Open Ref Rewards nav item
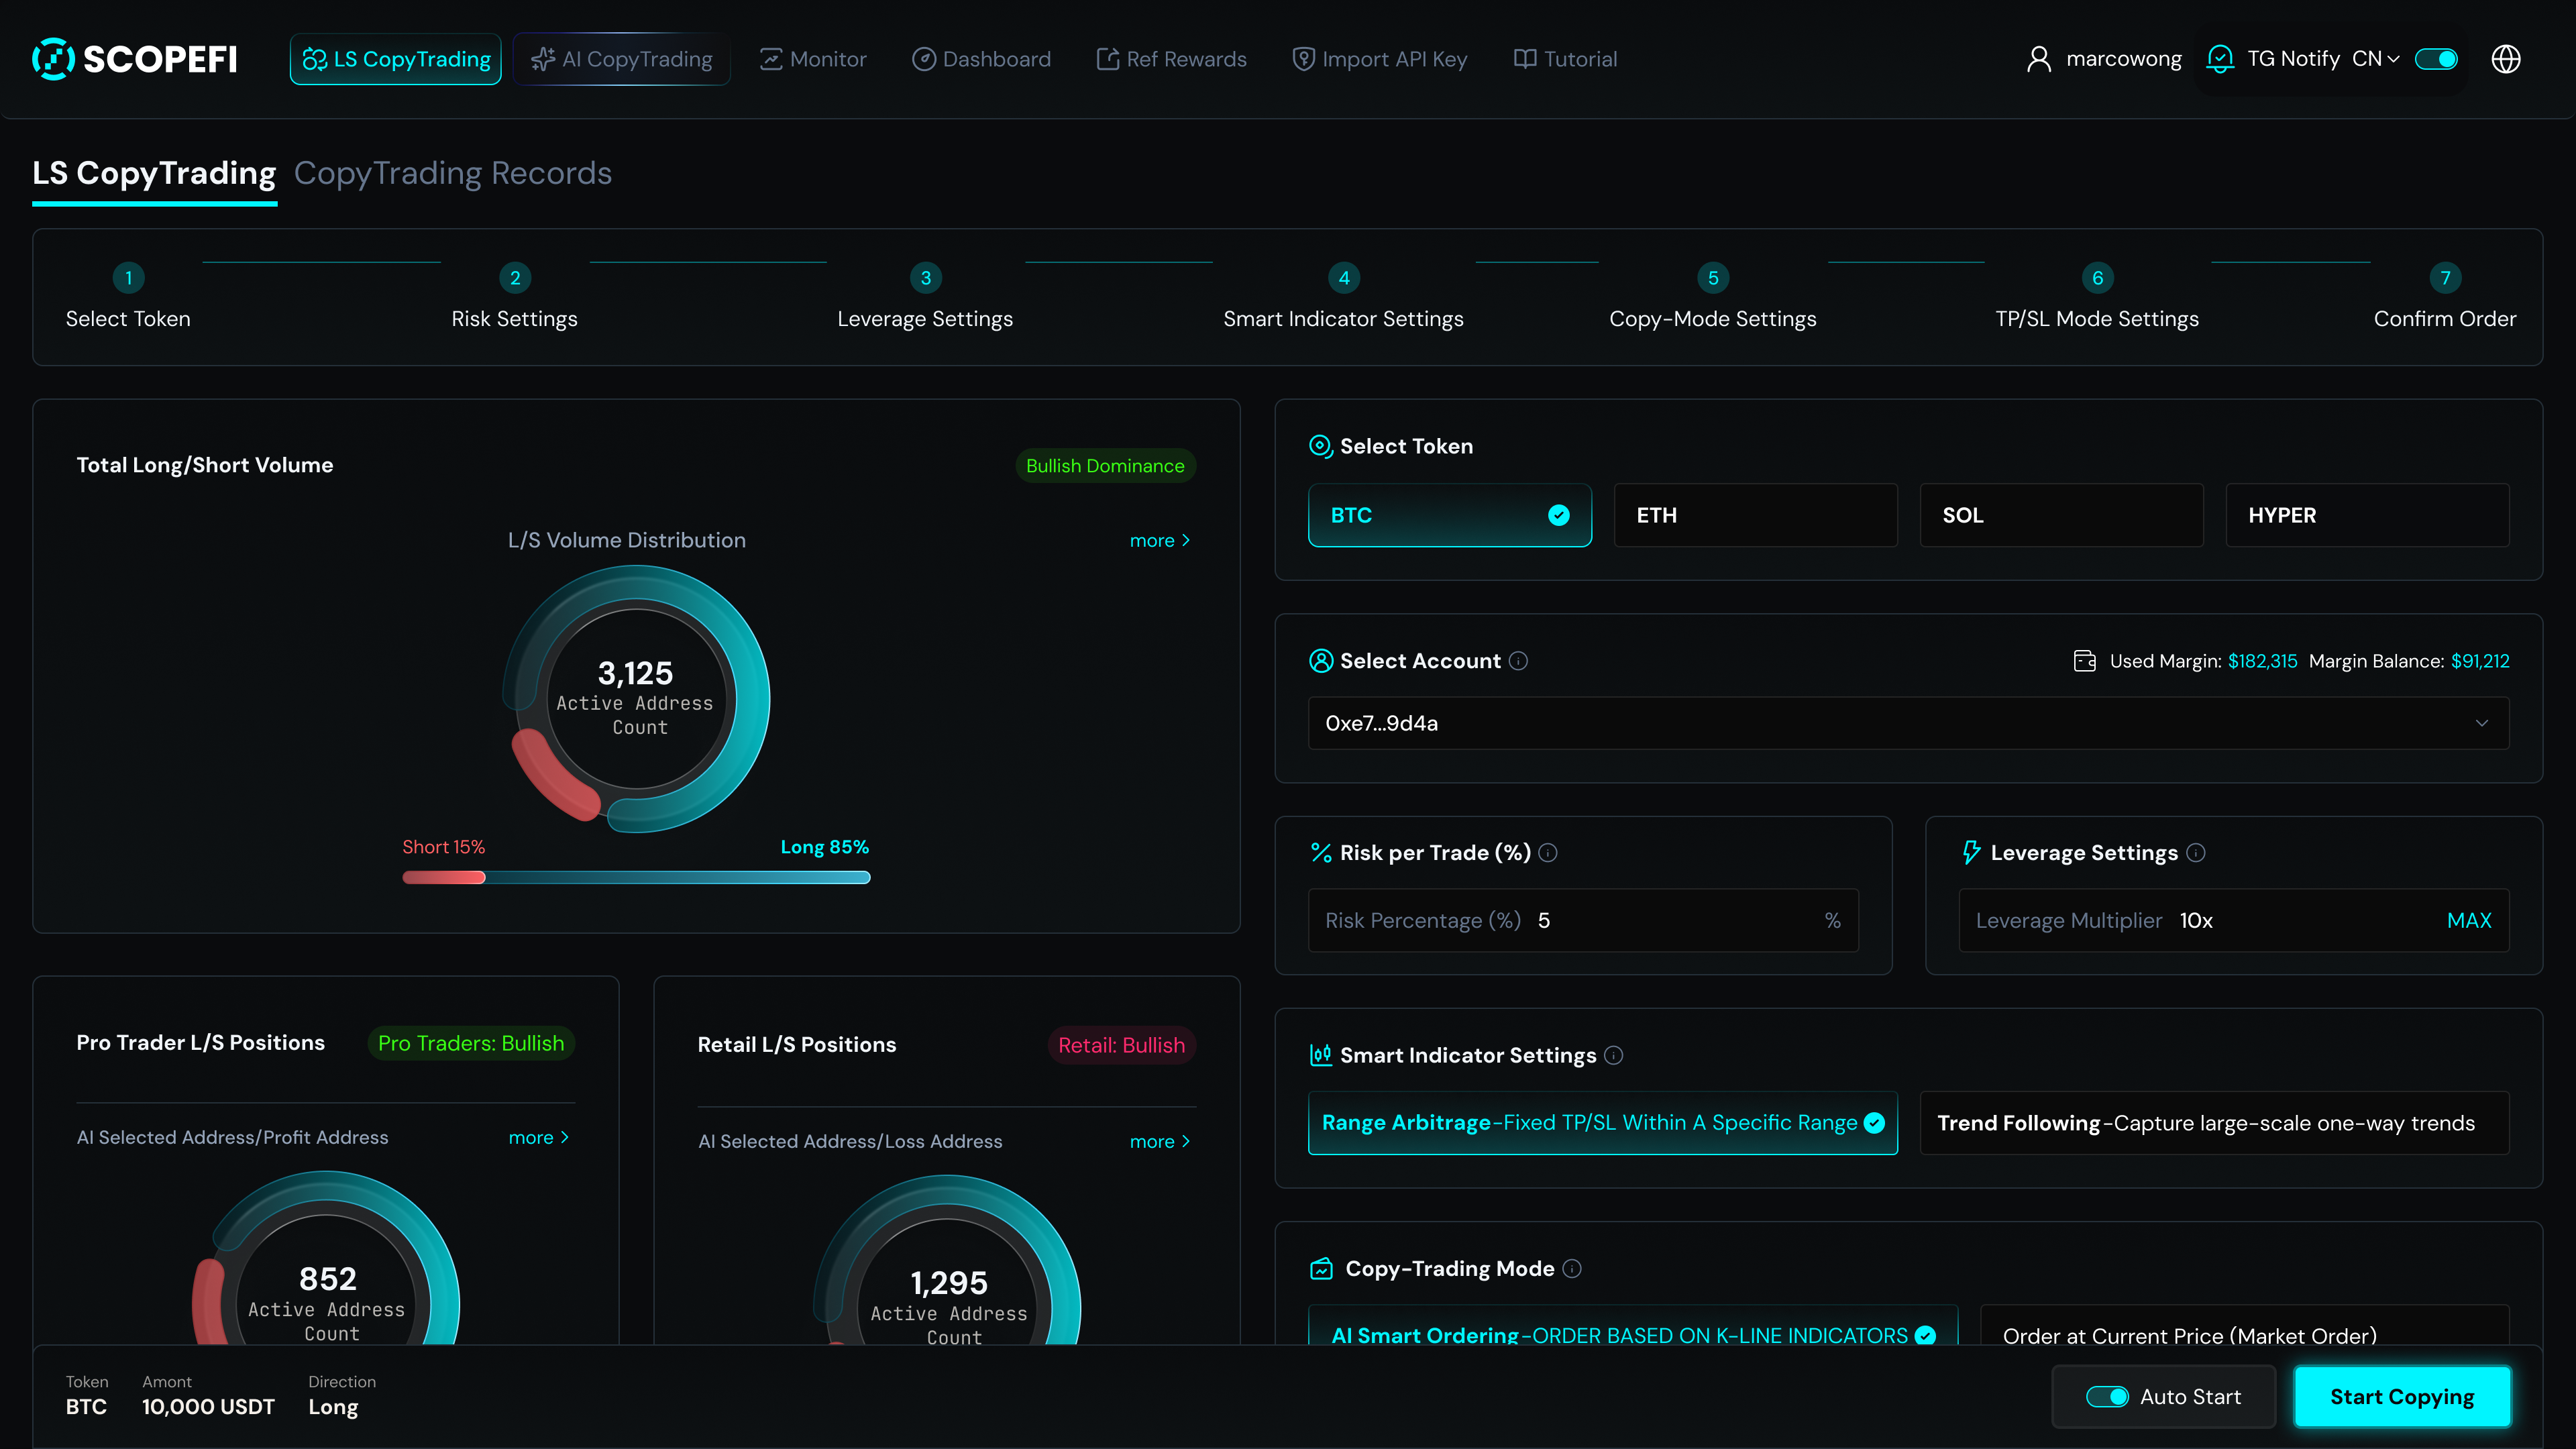This screenshot has height=1449, width=2576. coord(1172,59)
